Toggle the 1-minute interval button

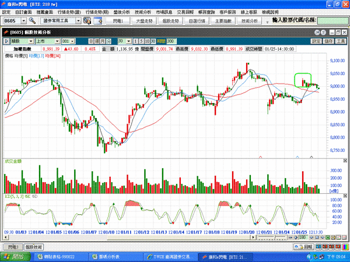135,41
